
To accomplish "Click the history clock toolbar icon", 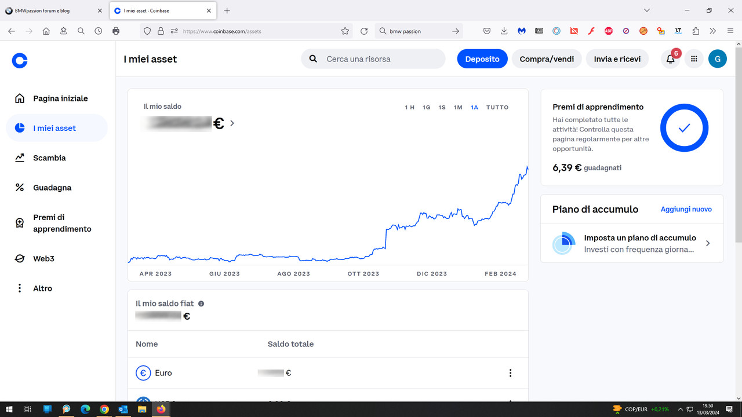I will [x=99, y=31].
